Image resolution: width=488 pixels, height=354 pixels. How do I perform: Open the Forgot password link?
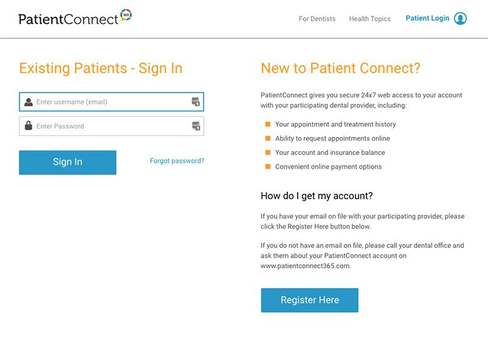coord(177,160)
